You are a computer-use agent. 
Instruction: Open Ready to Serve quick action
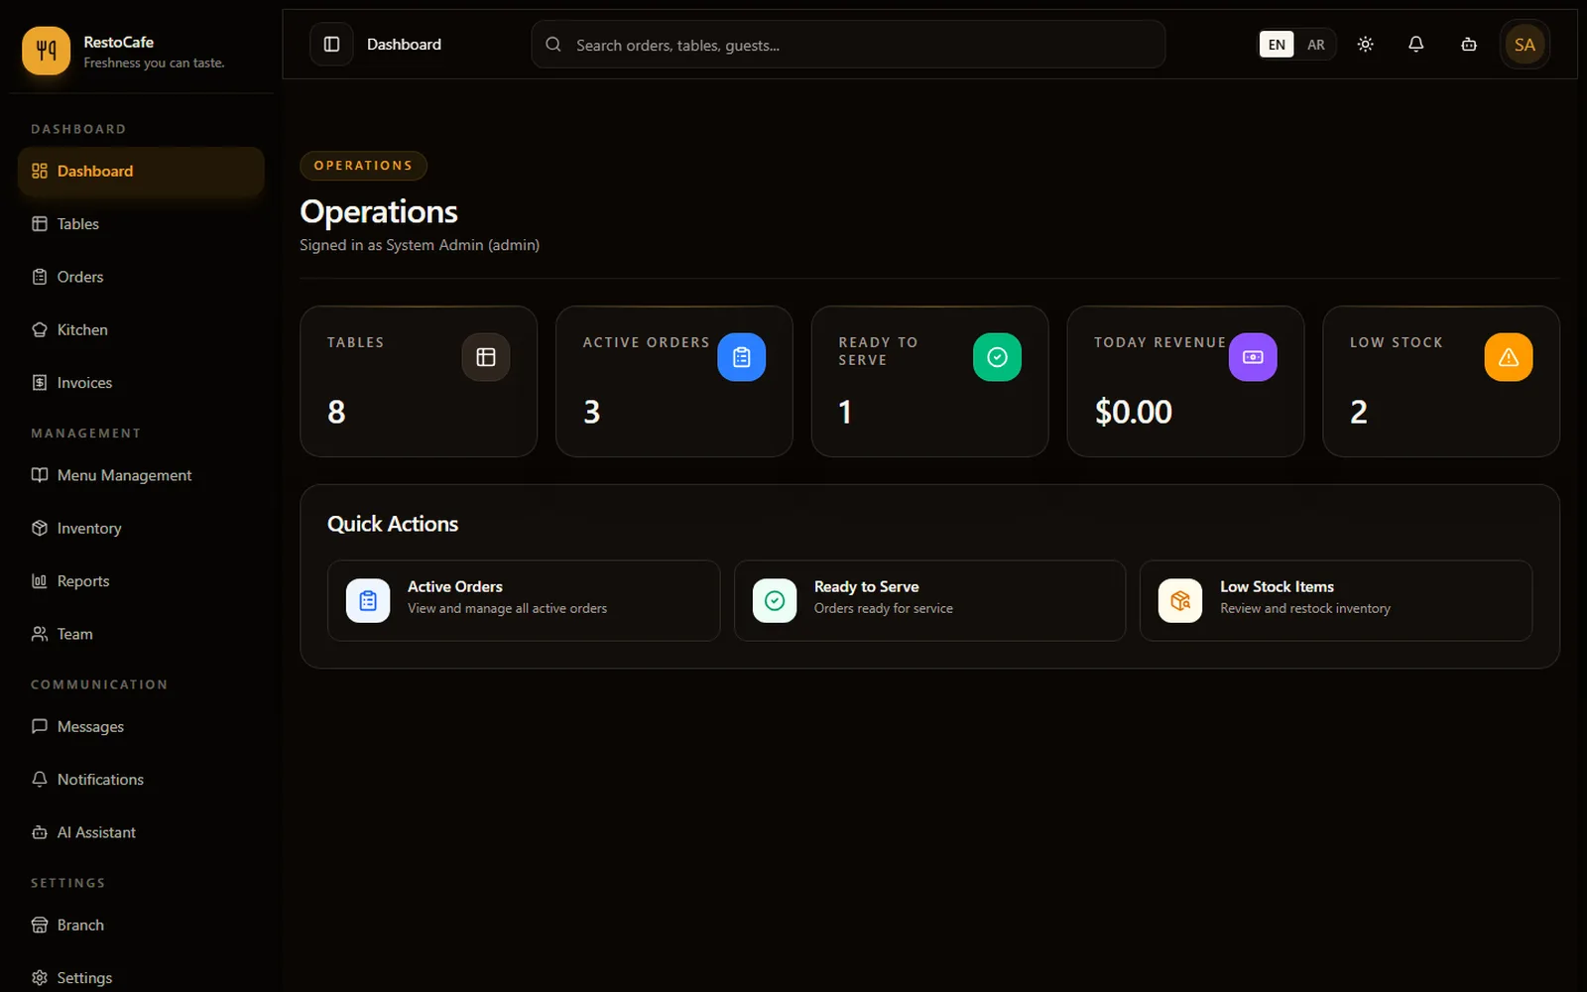pos(929,601)
